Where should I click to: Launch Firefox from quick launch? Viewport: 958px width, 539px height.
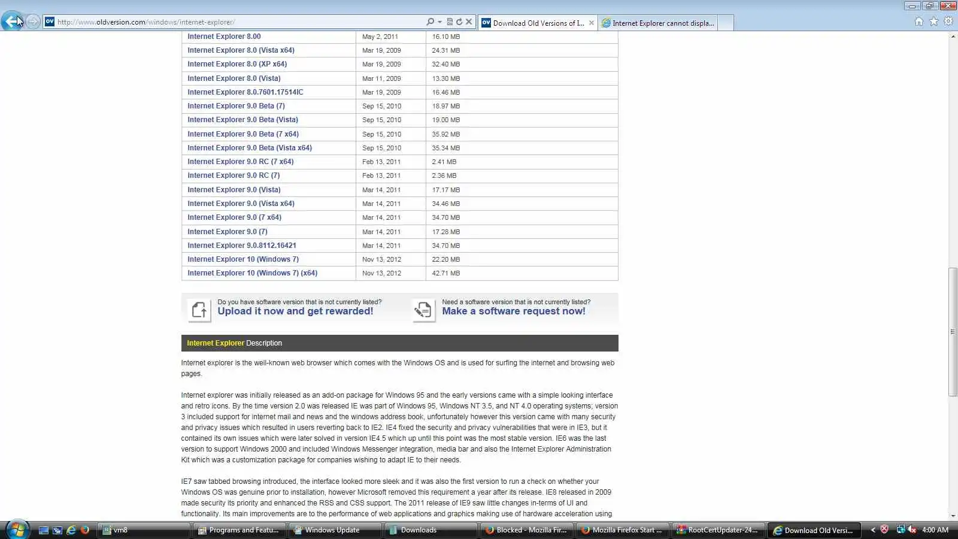[85, 530]
